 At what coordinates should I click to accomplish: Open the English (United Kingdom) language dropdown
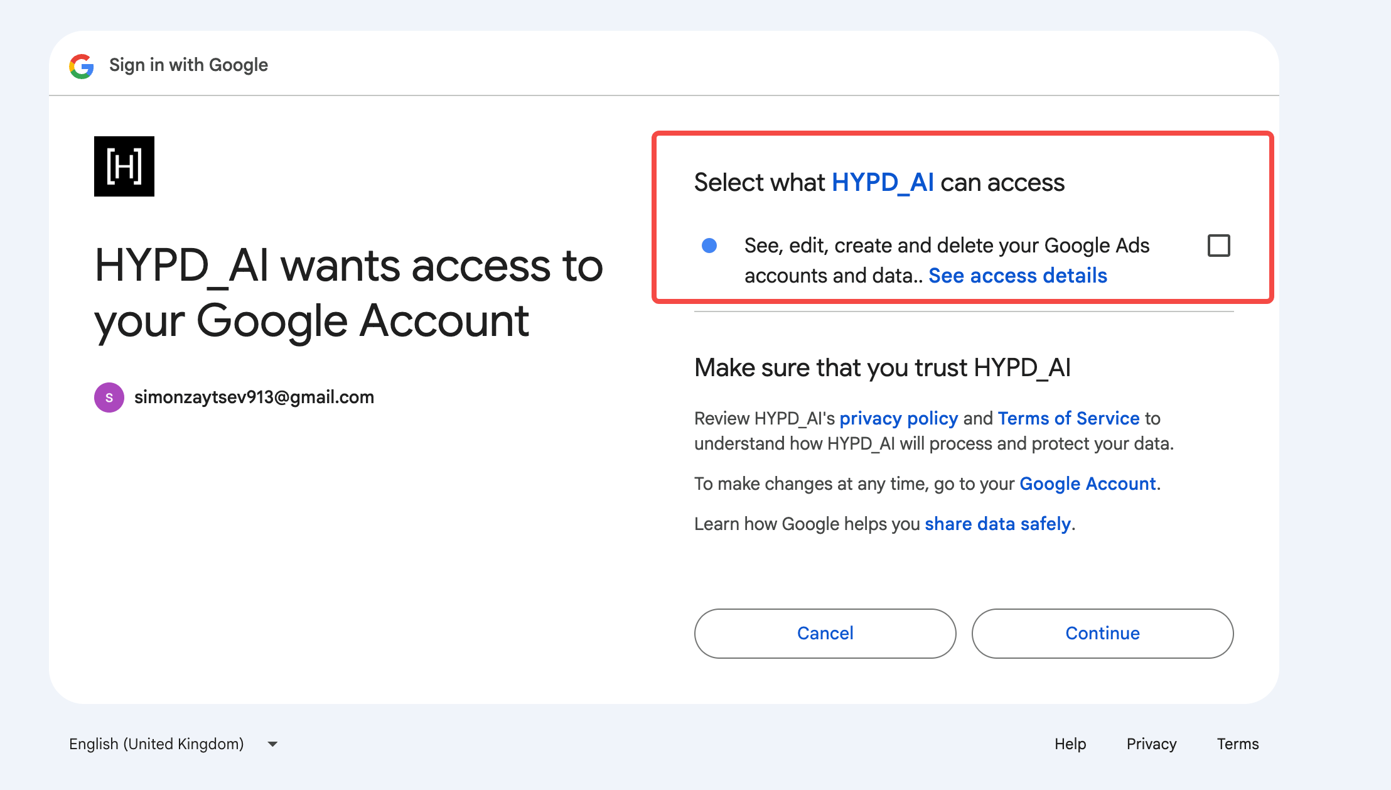(174, 744)
